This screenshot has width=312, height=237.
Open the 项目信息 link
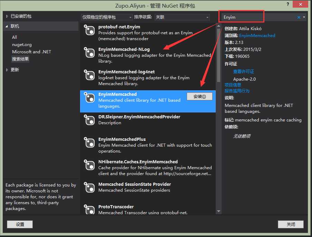233,85
